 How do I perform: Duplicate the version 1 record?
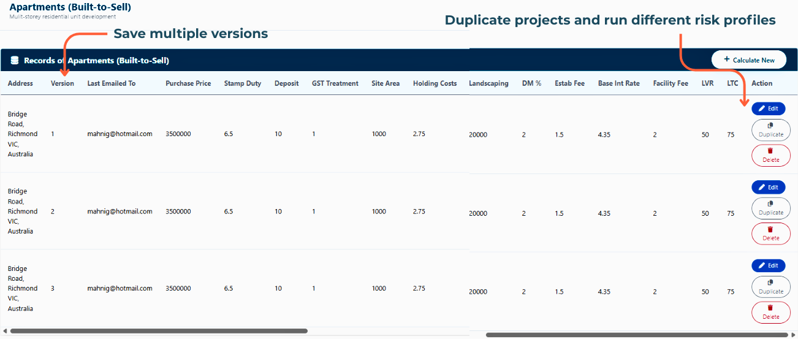coord(770,130)
